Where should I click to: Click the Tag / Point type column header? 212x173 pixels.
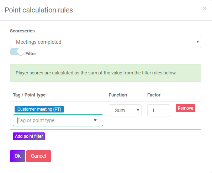[29, 95]
